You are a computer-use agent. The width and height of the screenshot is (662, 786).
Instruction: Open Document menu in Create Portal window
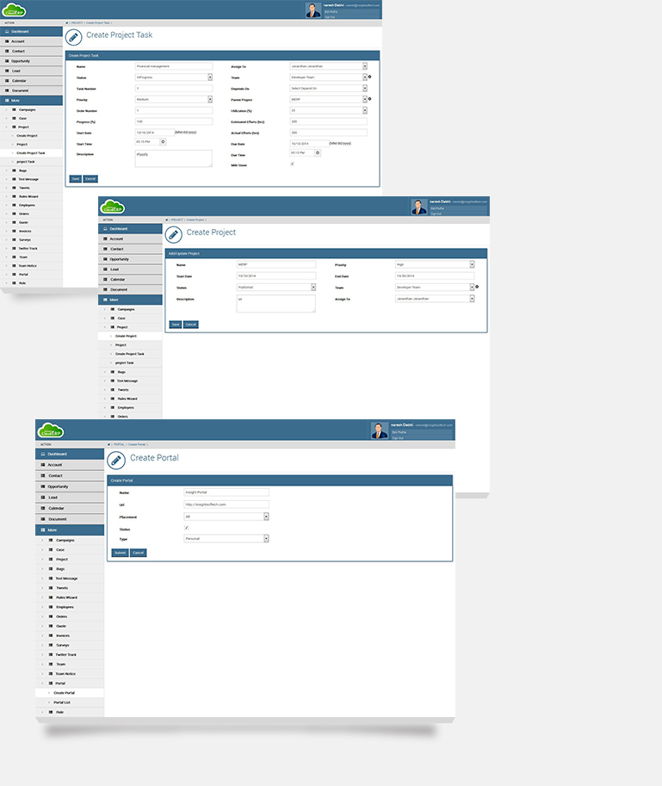click(70, 519)
